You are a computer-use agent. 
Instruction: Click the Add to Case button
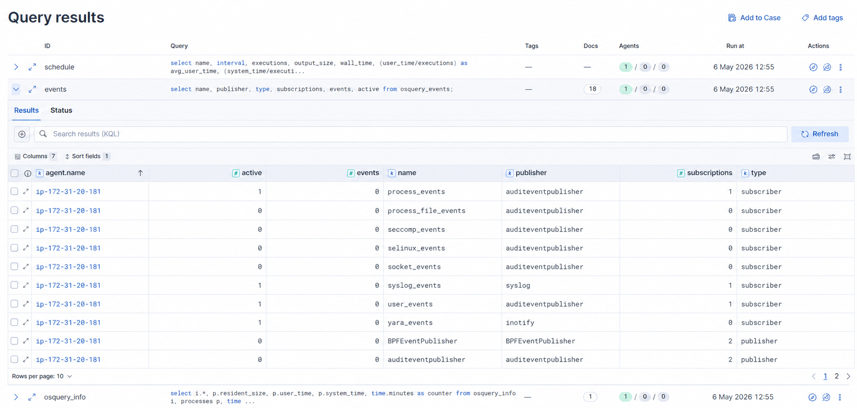pos(754,18)
